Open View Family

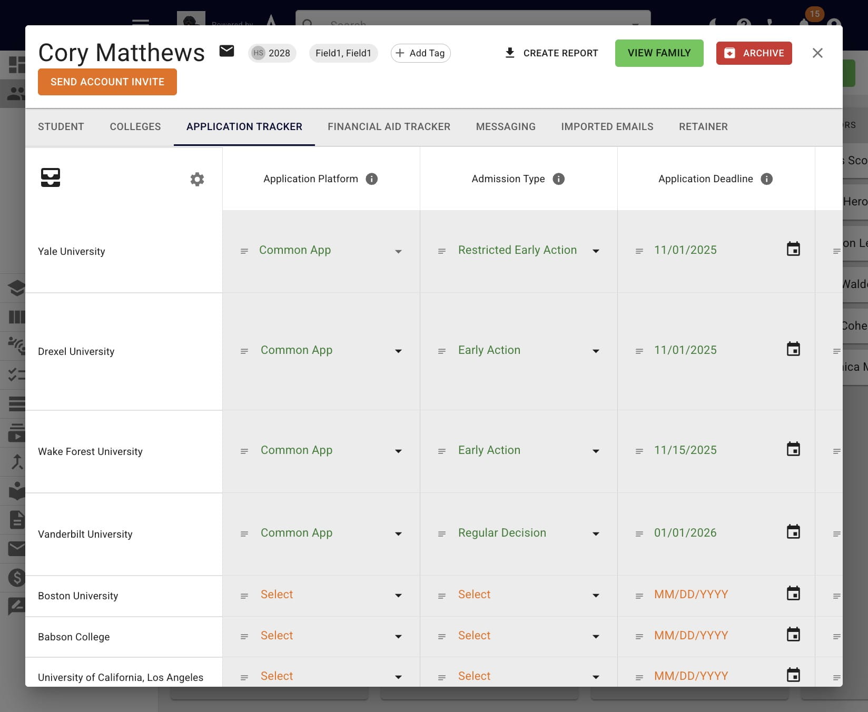[659, 53]
